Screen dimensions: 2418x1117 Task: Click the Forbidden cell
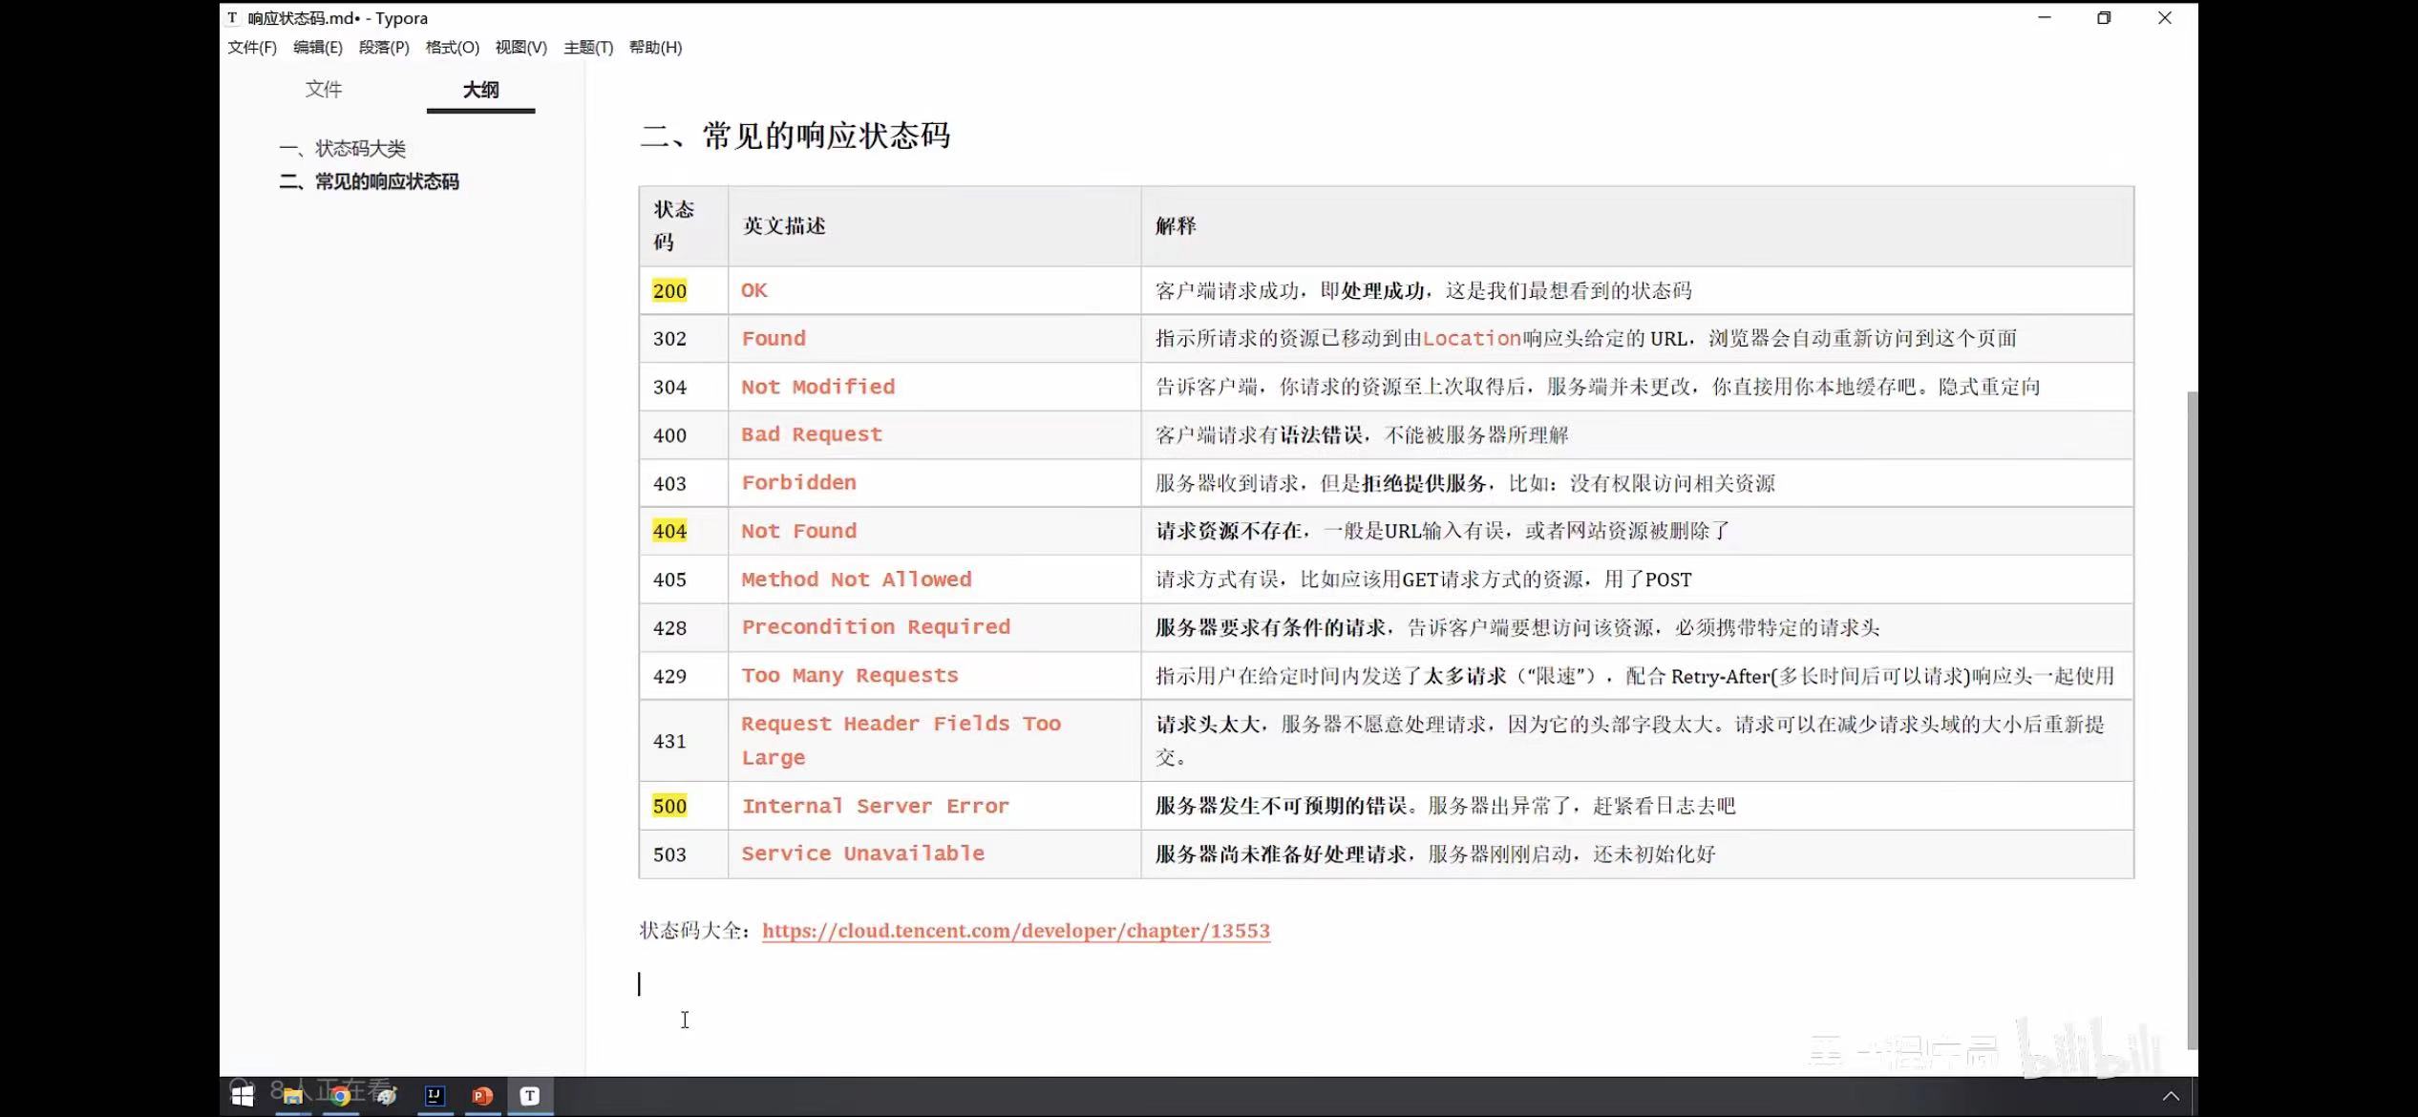pos(935,483)
